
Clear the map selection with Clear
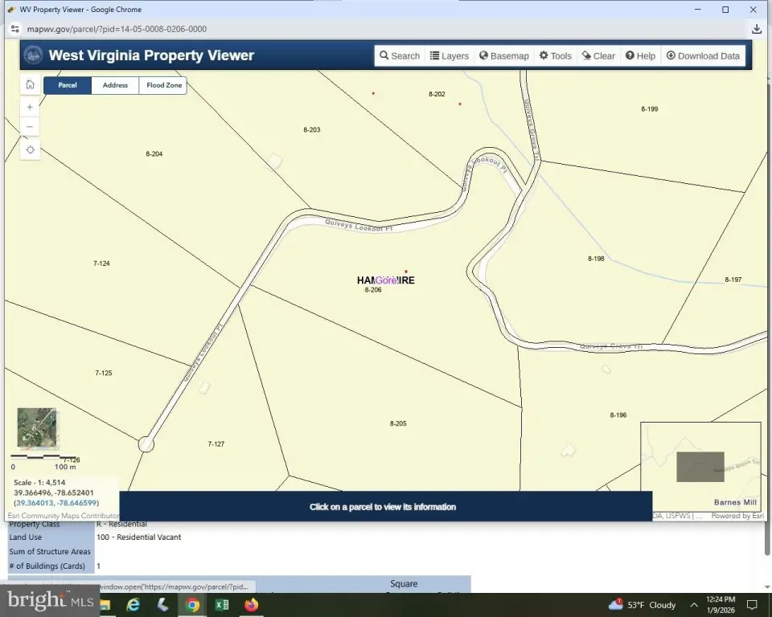pyautogui.click(x=598, y=56)
